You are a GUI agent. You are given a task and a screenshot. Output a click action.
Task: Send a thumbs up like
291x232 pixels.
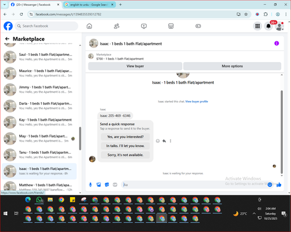click(x=279, y=184)
